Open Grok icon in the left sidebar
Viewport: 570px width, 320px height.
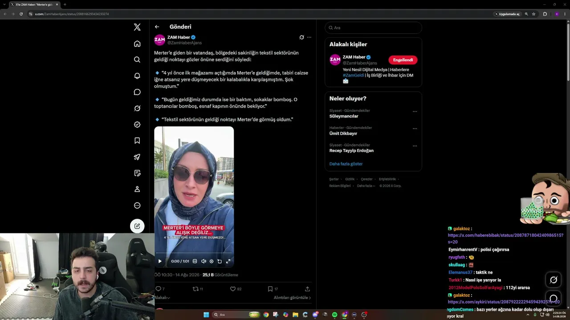point(137,108)
